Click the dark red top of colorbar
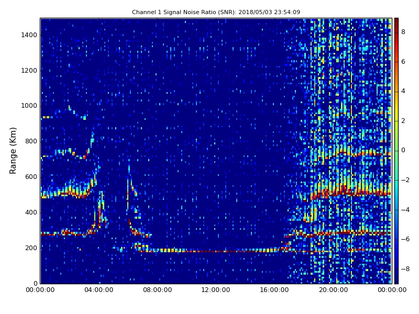The height and width of the screenshot is (314, 419). [x=396, y=20]
